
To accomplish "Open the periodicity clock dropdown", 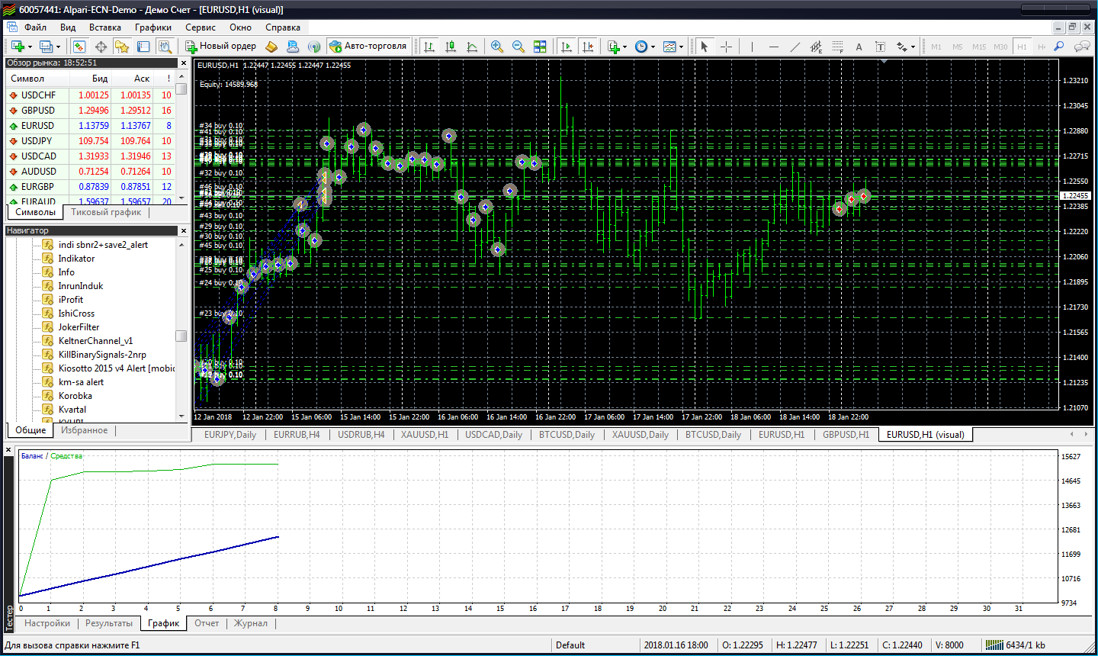I will click(653, 47).
